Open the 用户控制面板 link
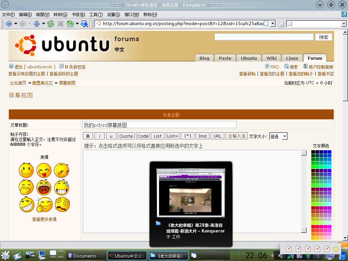Image resolution: width=348 pixels, height=261 pixels. (321, 67)
